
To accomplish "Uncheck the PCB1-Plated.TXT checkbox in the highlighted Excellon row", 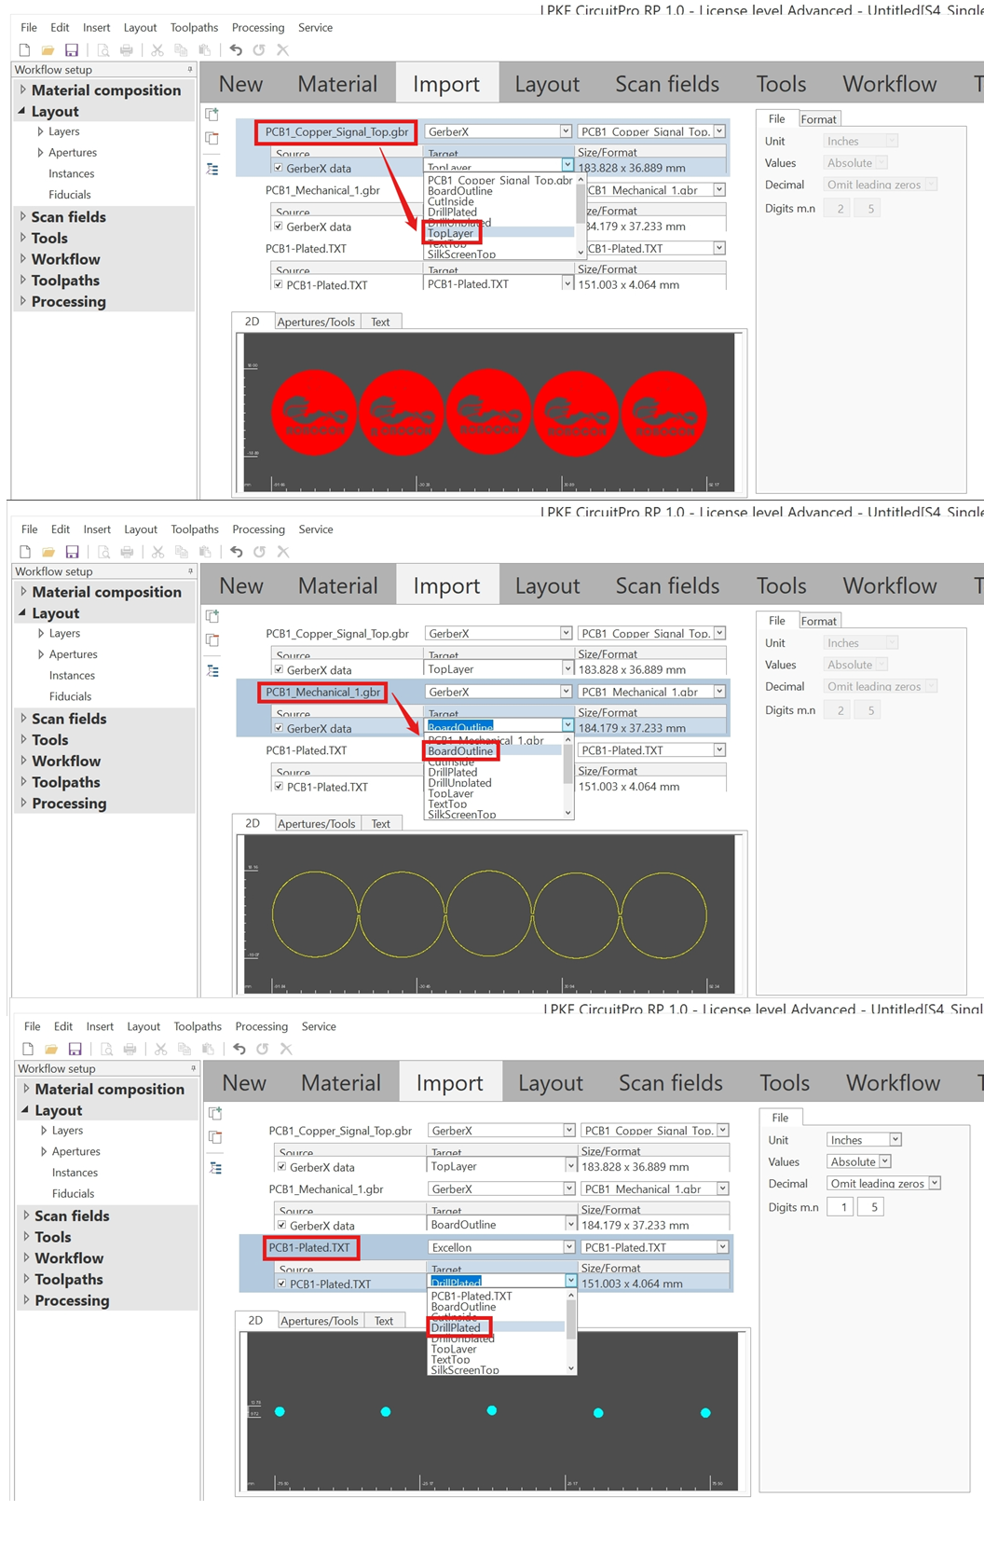I will coord(282,1284).
